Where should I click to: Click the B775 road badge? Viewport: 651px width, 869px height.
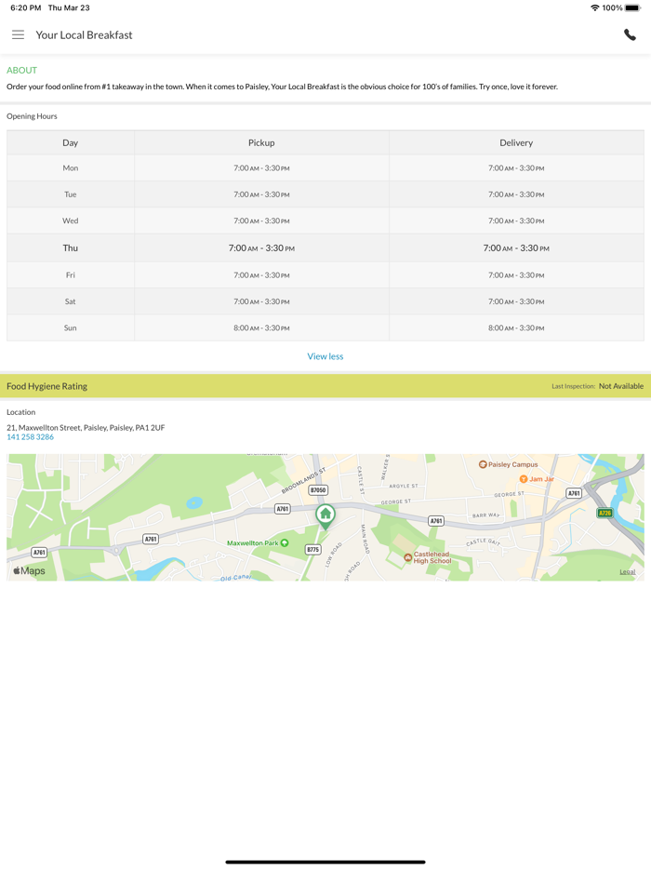point(313,549)
